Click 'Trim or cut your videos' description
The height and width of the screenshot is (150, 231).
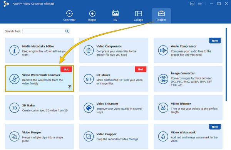[194, 110]
